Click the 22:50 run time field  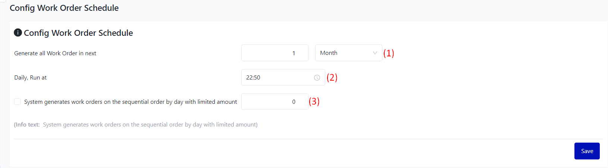[x=276, y=78]
